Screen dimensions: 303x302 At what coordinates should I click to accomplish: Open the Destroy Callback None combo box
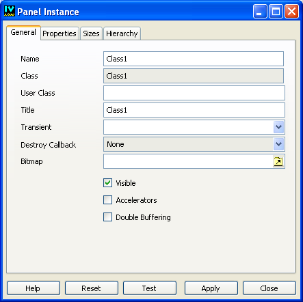[194, 144]
